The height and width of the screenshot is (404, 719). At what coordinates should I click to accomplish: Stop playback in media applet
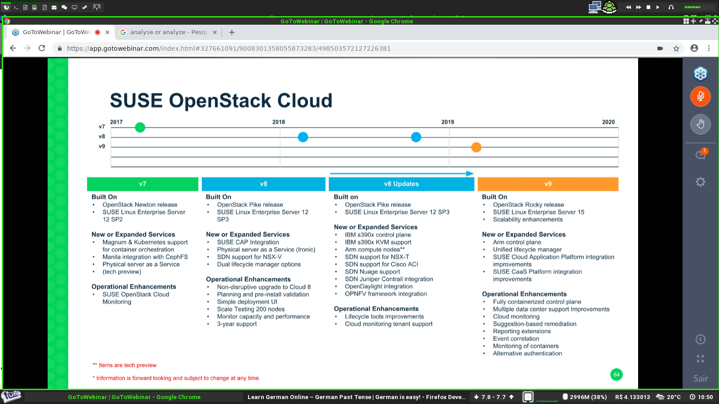[648, 7]
